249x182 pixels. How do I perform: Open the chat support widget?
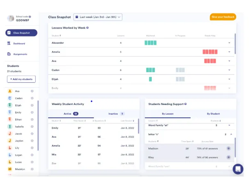(238, 169)
